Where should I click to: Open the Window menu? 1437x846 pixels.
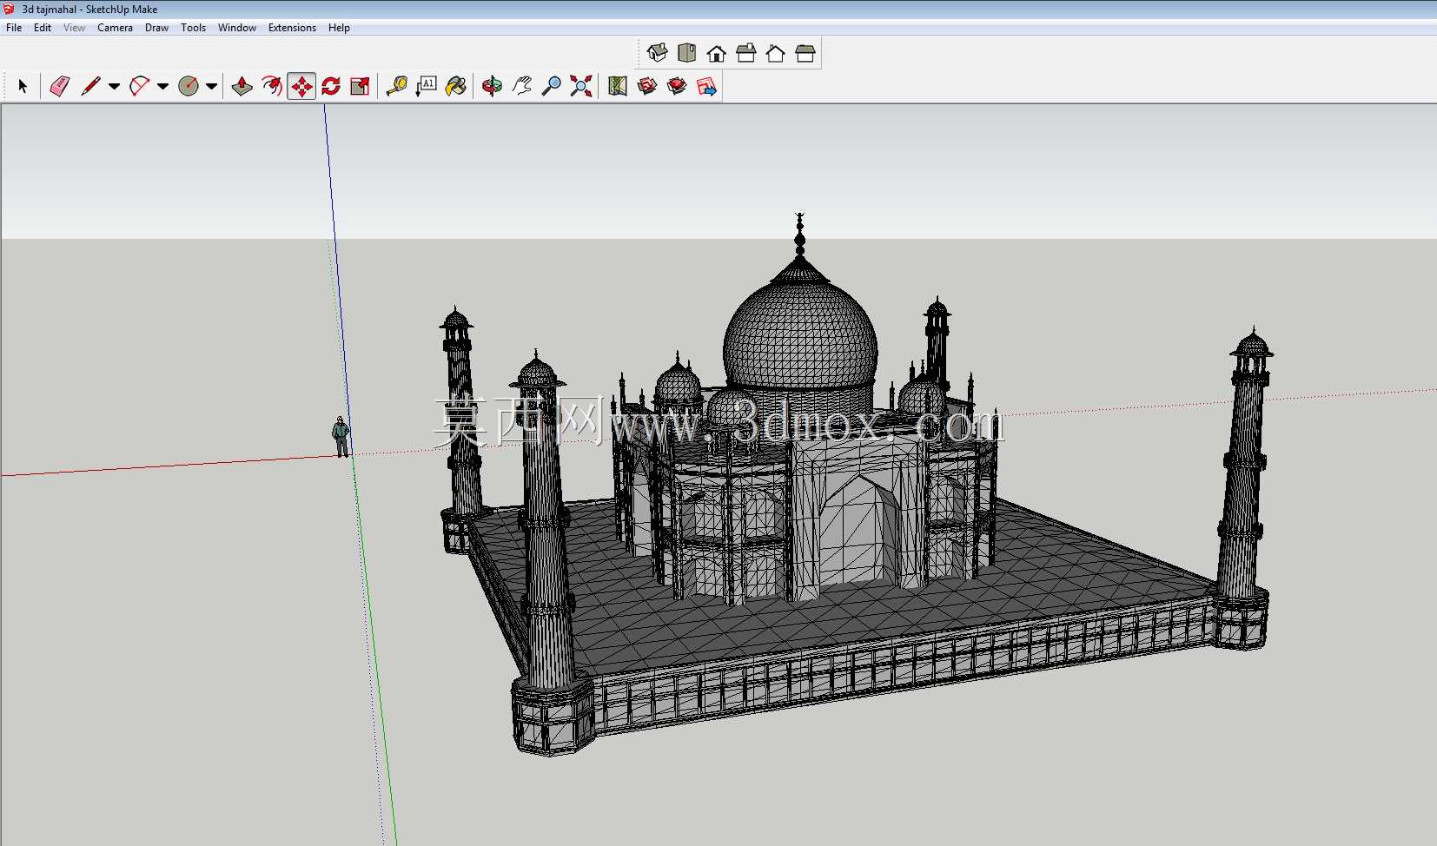pyautogui.click(x=236, y=28)
